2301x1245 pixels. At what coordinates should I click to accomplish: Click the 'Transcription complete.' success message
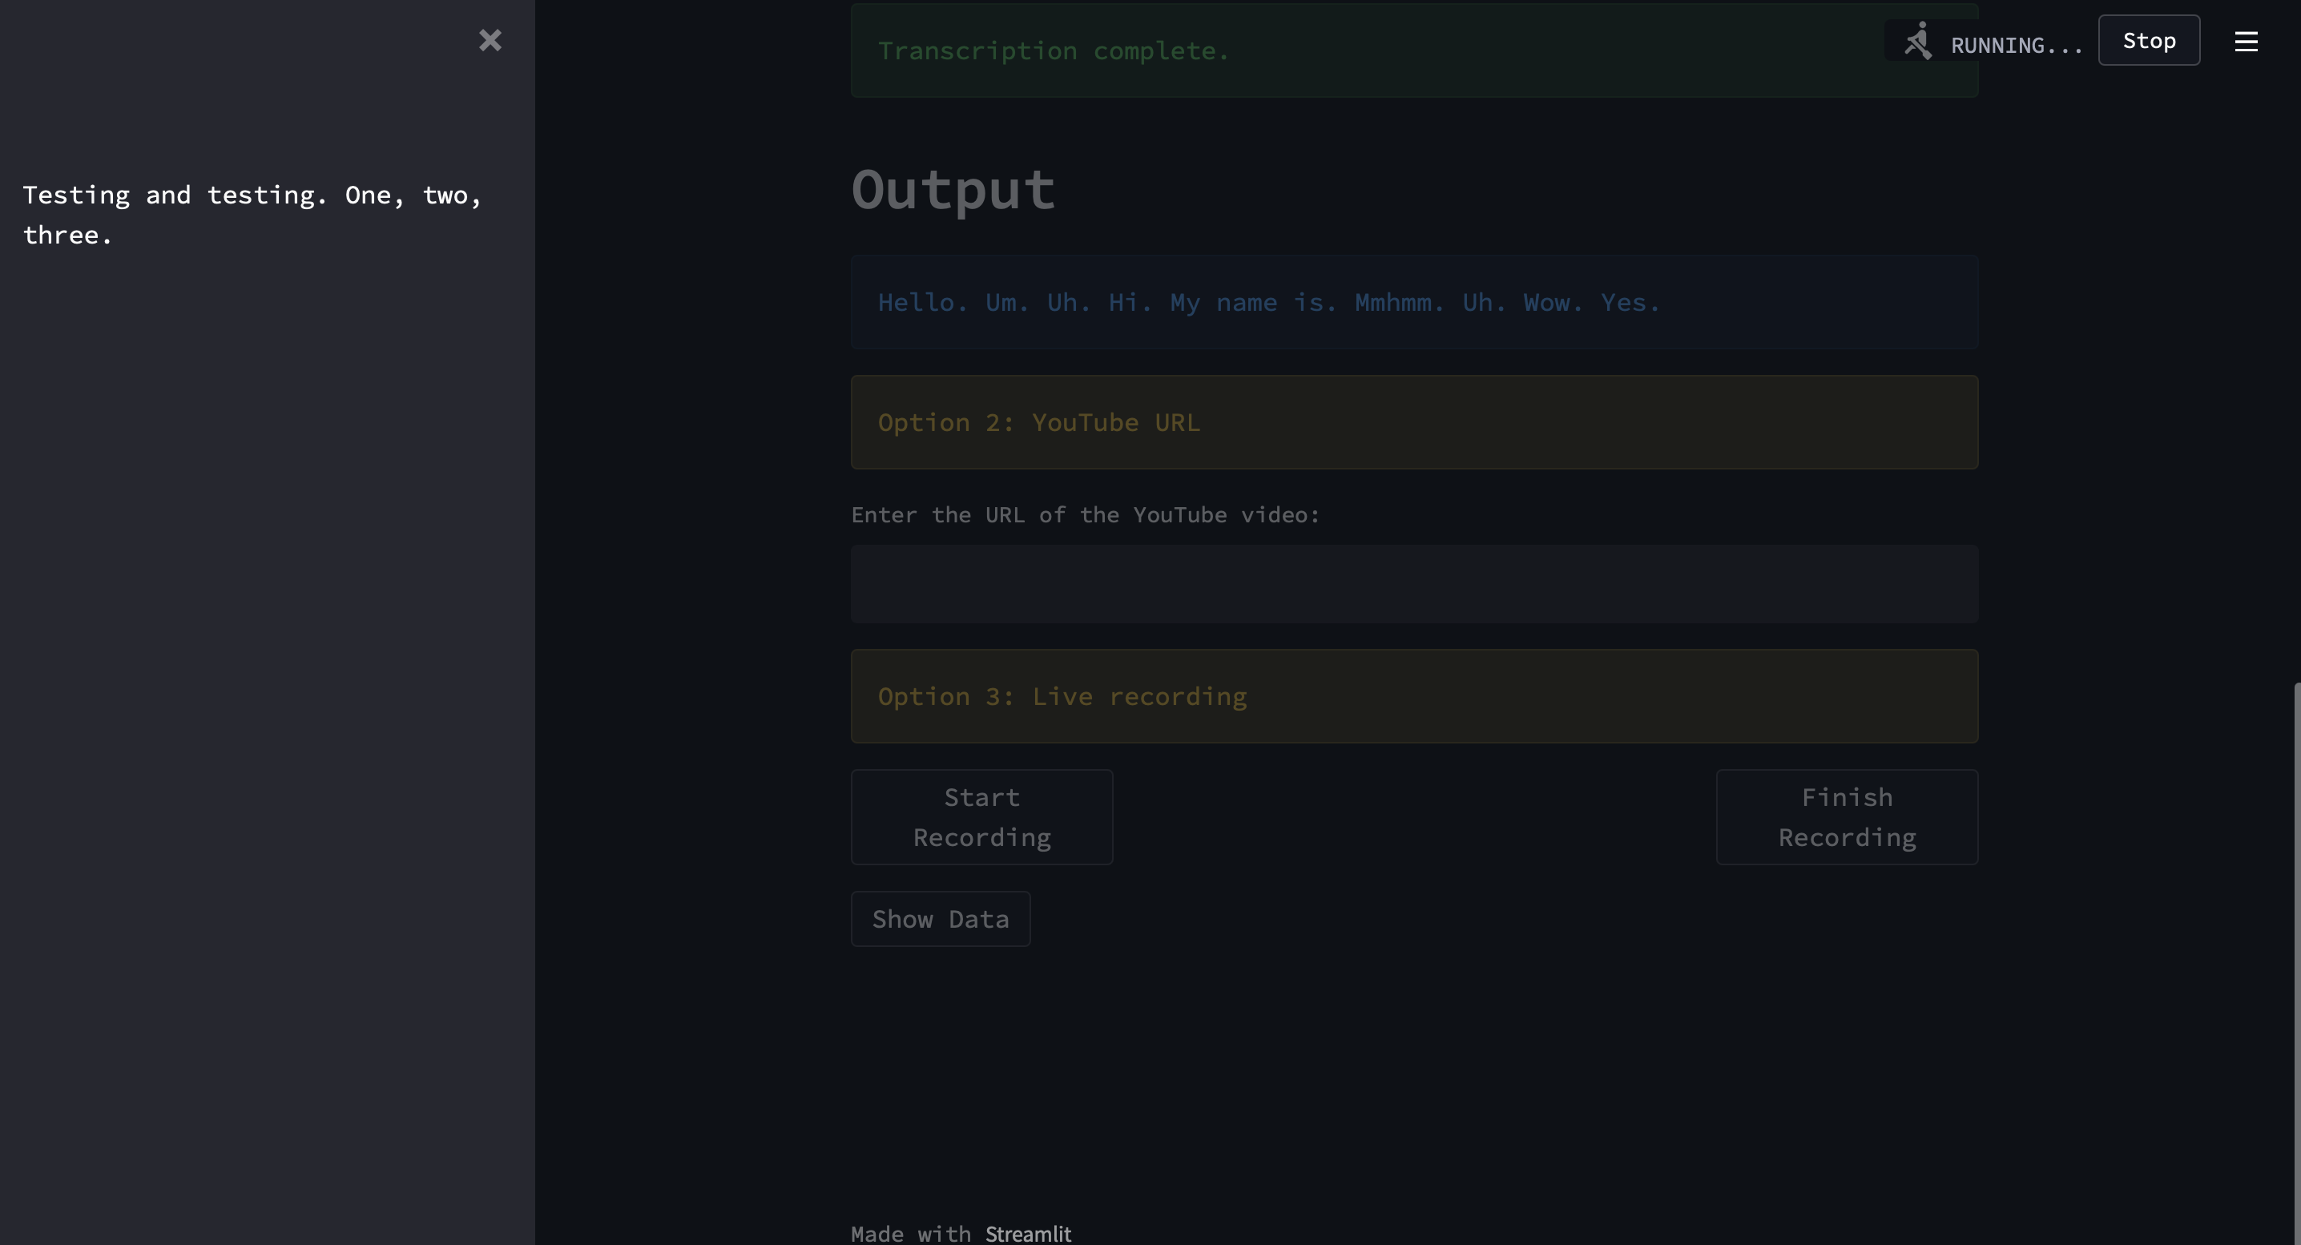coord(1054,51)
